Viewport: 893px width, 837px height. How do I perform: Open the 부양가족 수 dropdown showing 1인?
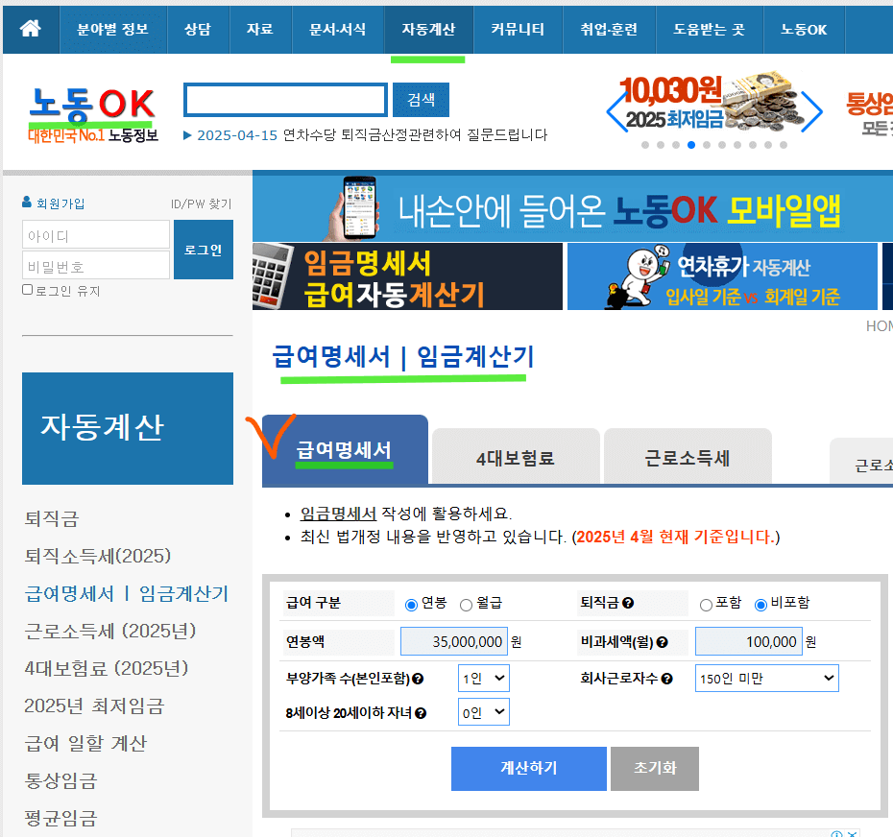(x=482, y=677)
